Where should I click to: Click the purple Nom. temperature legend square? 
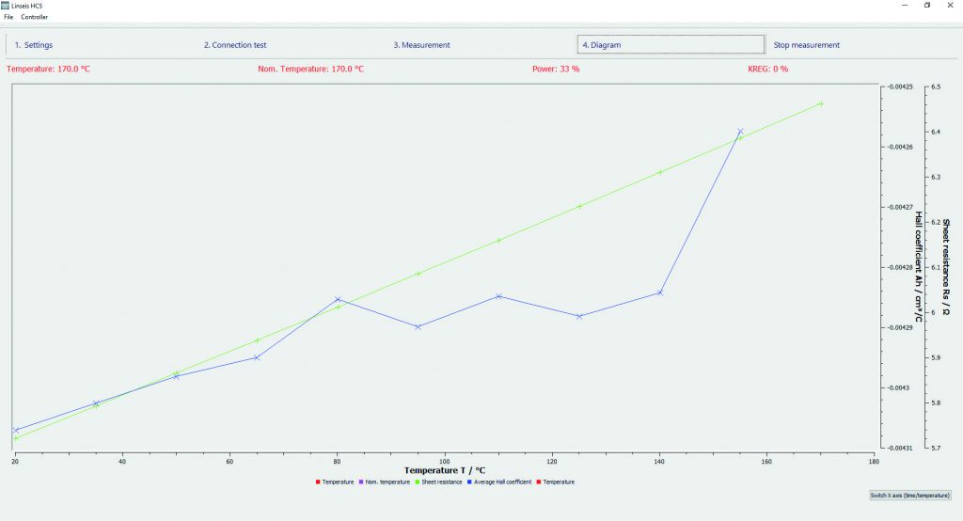tap(360, 482)
